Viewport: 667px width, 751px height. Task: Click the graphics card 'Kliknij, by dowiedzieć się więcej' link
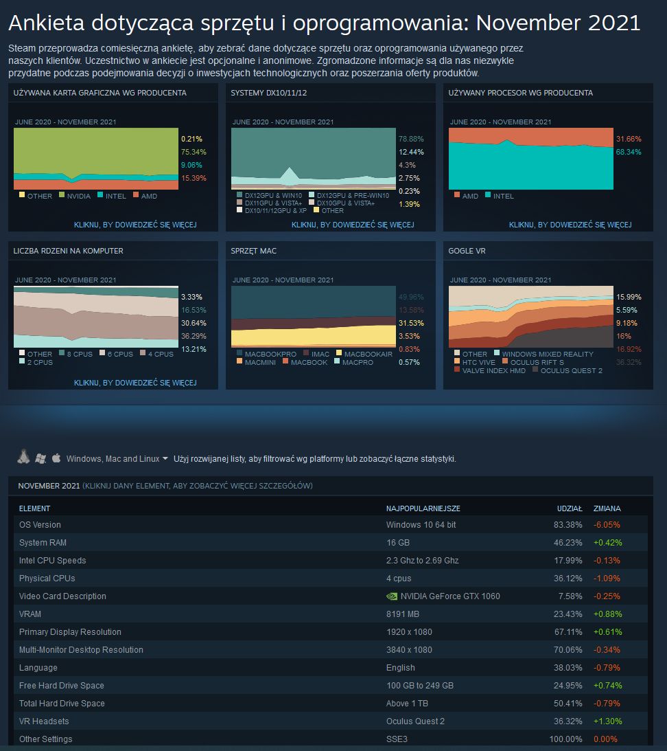tap(135, 225)
